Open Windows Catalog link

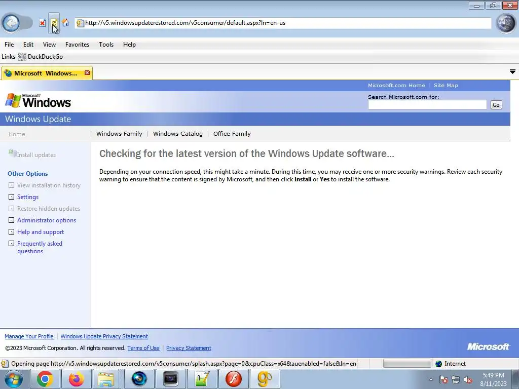click(178, 134)
